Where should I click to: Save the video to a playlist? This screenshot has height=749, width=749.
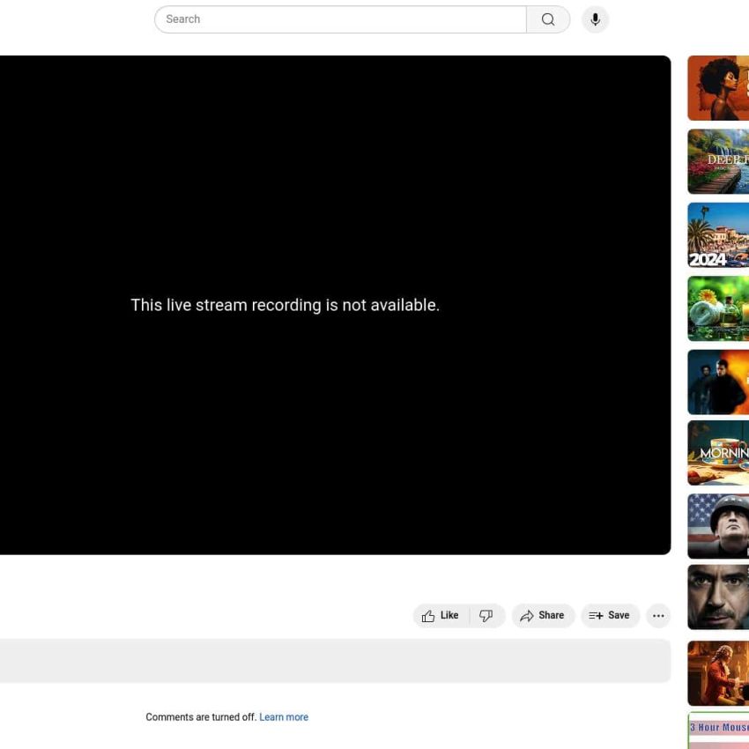pyautogui.click(x=610, y=616)
